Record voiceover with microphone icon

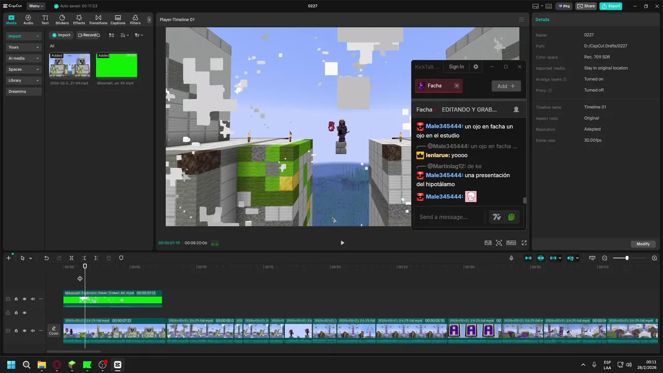click(511, 258)
